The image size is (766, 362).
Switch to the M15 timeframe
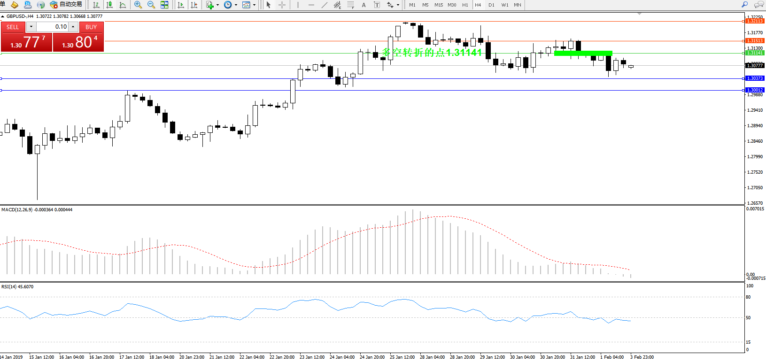coord(439,5)
